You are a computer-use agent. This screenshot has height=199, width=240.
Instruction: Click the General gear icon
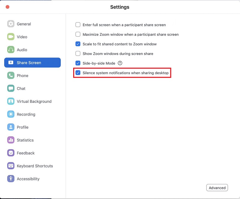(11, 24)
